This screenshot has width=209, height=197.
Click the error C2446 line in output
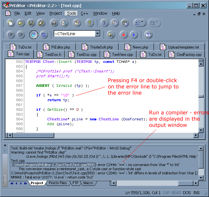click(95, 165)
